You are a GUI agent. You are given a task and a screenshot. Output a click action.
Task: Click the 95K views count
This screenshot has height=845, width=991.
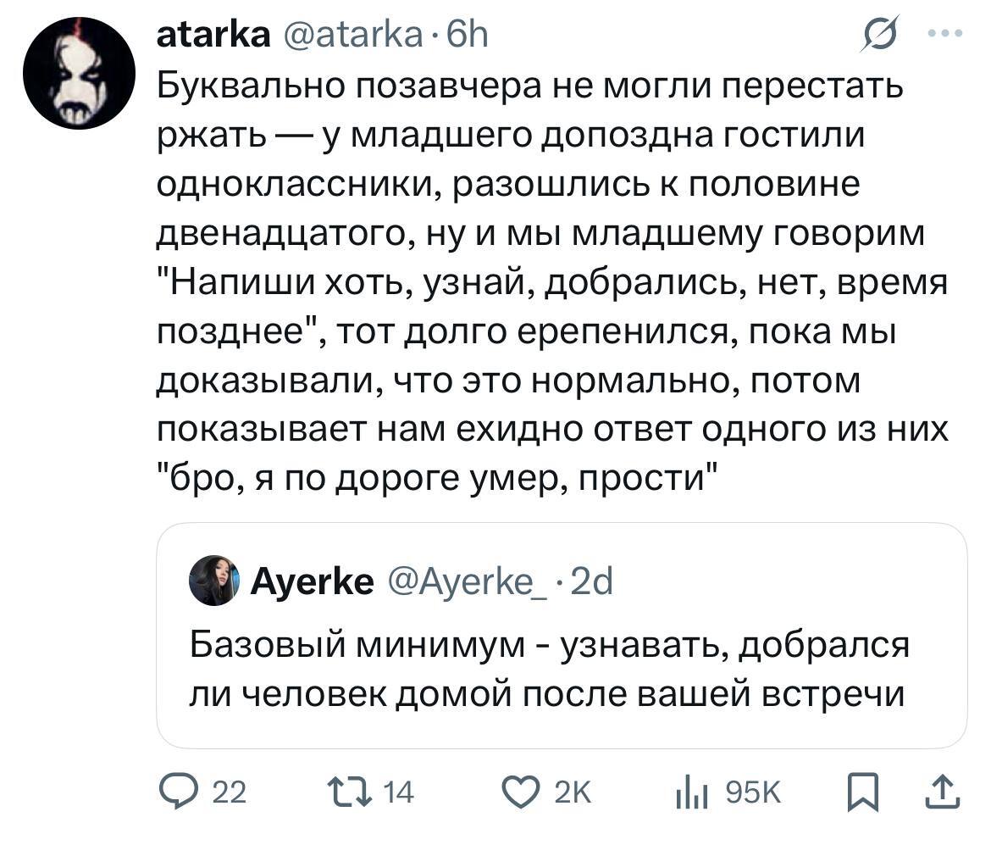(x=751, y=793)
